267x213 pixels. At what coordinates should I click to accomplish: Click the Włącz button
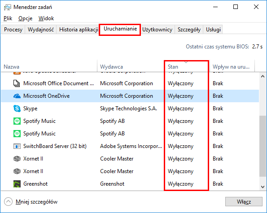click(244, 202)
